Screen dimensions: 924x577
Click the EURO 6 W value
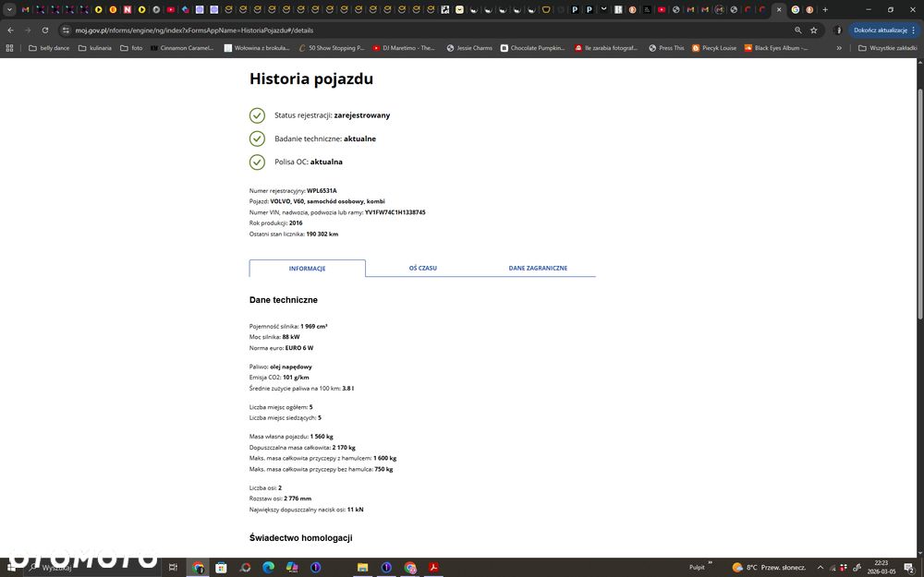coord(299,348)
